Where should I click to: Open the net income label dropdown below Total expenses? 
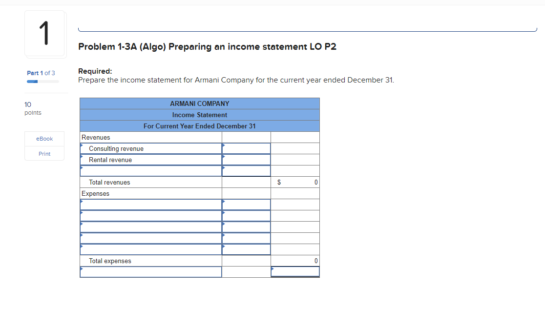[x=150, y=271]
